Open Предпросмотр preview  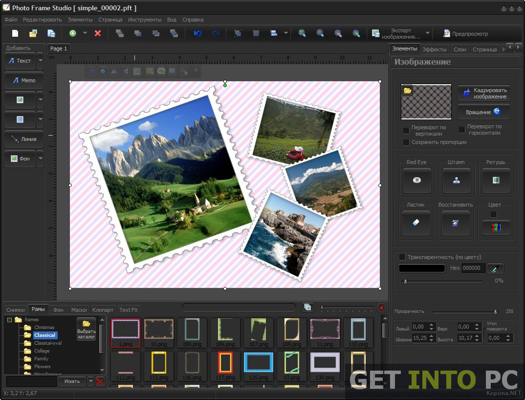point(465,33)
